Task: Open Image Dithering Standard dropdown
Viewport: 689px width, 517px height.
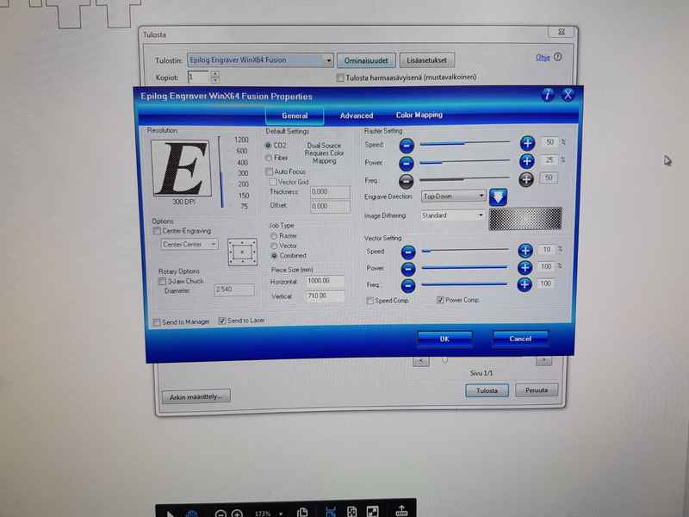Action: (x=452, y=215)
